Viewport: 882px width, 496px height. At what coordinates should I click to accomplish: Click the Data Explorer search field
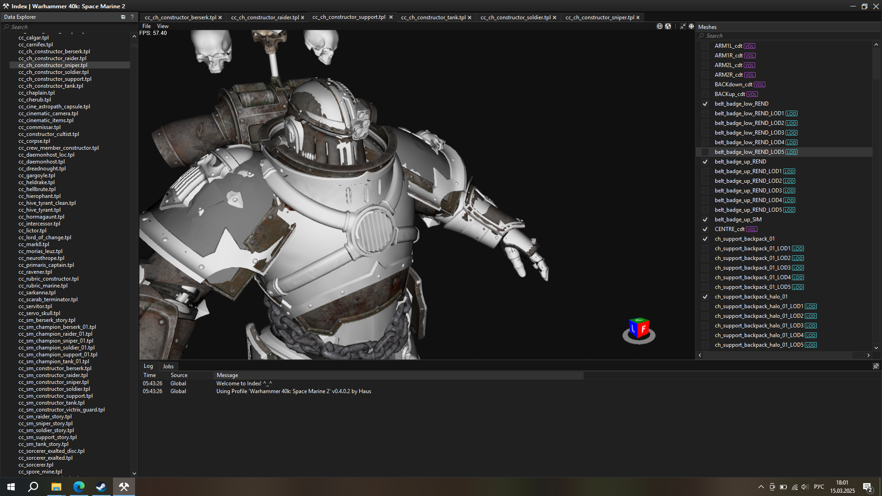point(69,27)
